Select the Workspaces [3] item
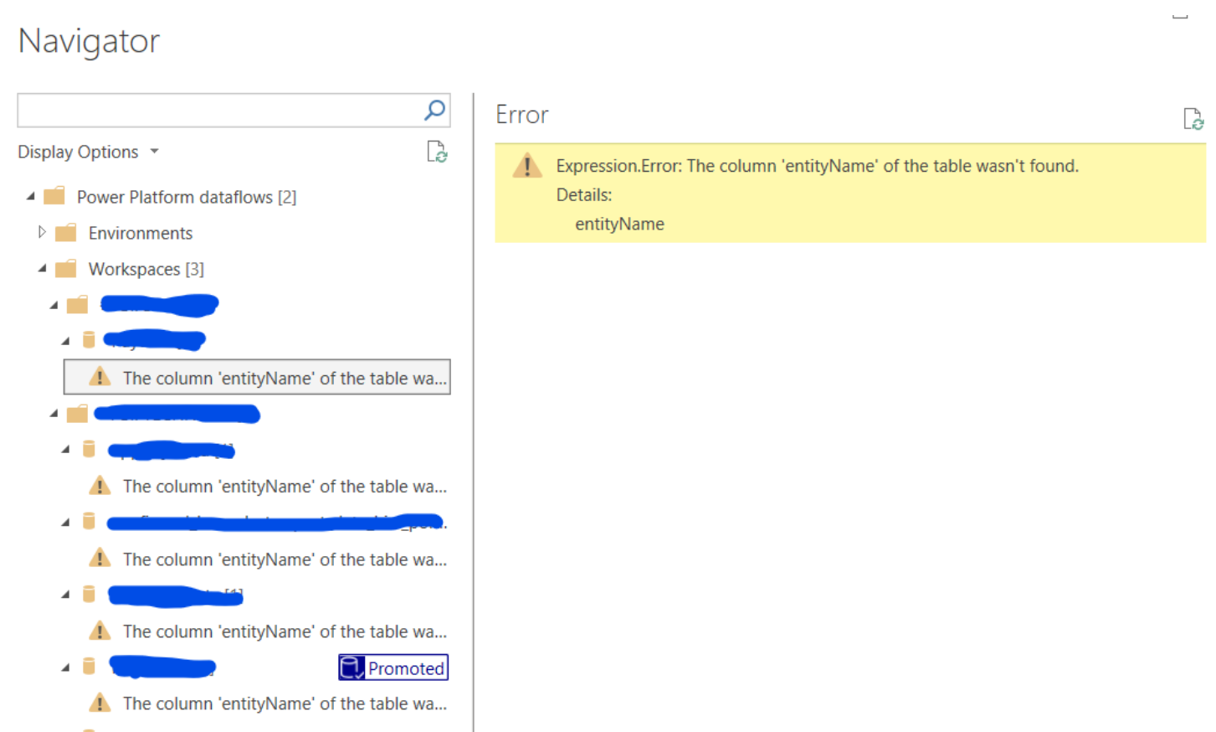1216x732 pixels. click(x=146, y=269)
